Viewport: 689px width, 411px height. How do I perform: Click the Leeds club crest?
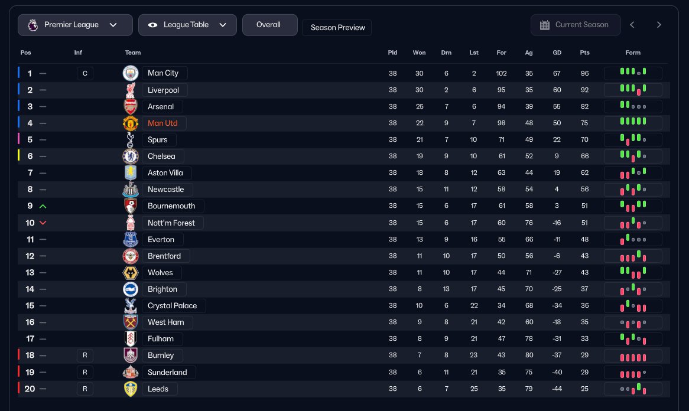(x=131, y=389)
